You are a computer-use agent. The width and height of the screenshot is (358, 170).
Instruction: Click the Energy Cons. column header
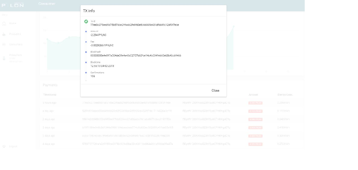click(285, 95)
